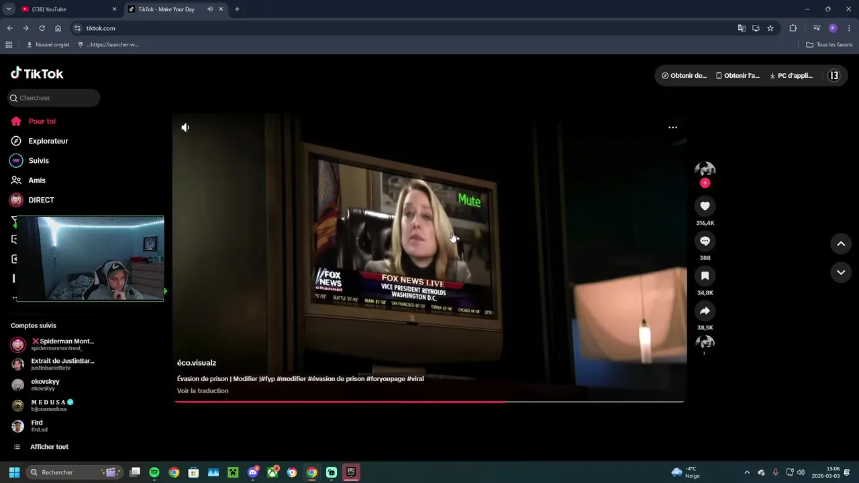Switch to the YouTube browser tab
The height and width of the screenshot is (483, 859).
[67, 9]
